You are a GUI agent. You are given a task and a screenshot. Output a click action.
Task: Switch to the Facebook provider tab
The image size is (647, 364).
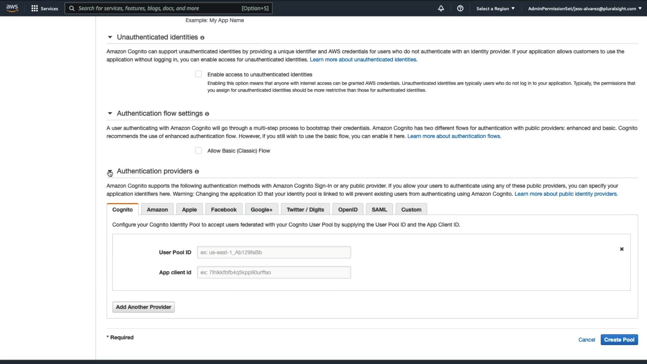click(223, 210)
